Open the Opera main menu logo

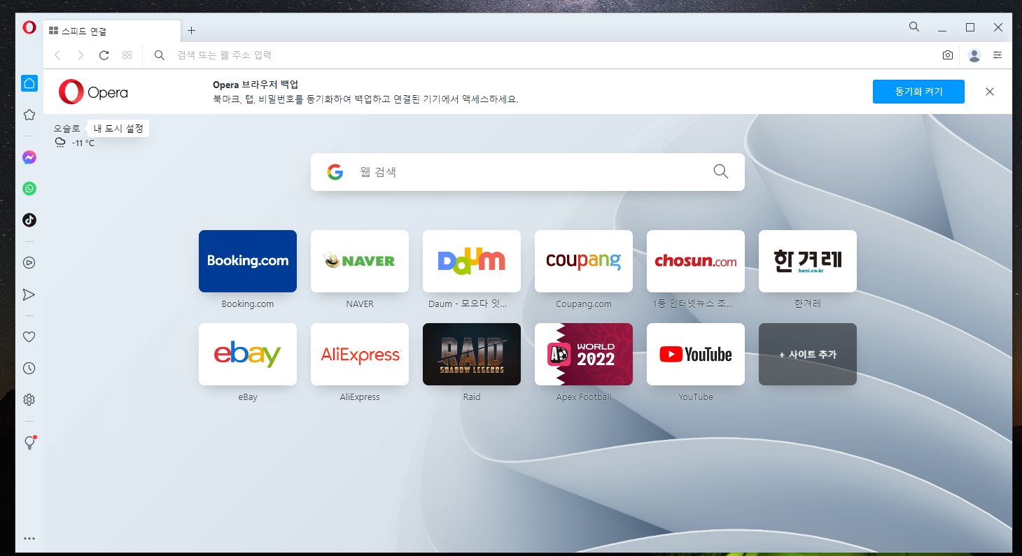(x=29, y=27)
